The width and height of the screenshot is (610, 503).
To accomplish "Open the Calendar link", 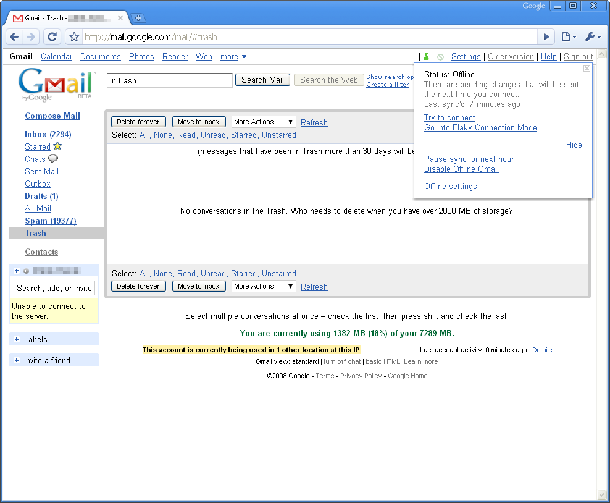I will (x=56, y=57).
